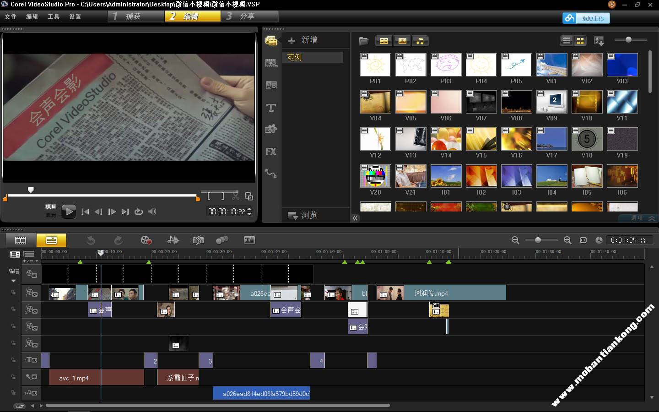Click the folder import media icon
This screenshot has height=412, width=659.
click(364, 41)
